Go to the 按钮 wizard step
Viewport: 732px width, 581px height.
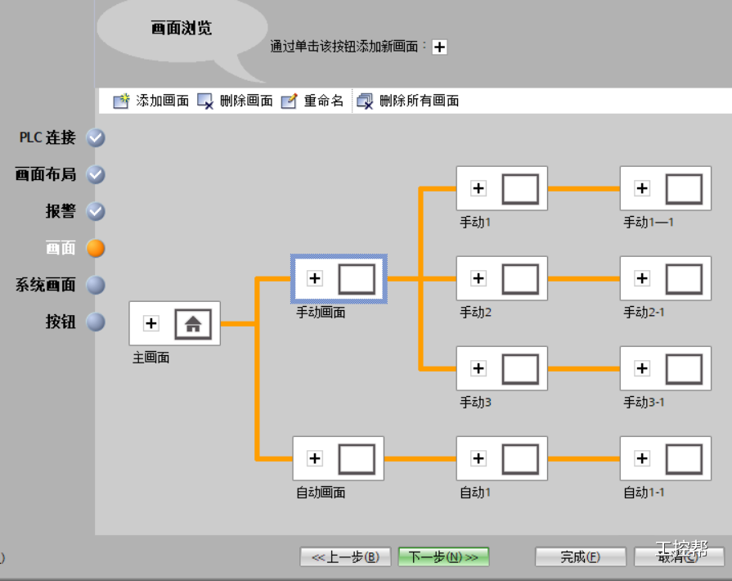61,322
